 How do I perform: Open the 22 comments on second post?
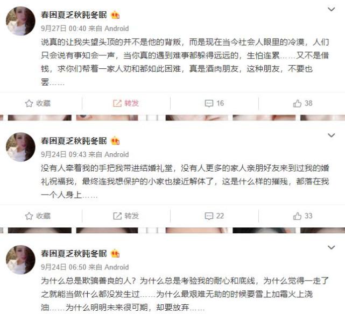pos(214,216)
